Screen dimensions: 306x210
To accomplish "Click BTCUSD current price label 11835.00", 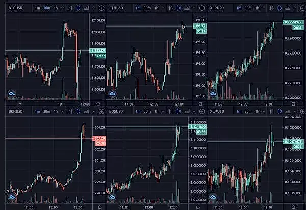I will [97, 50].
